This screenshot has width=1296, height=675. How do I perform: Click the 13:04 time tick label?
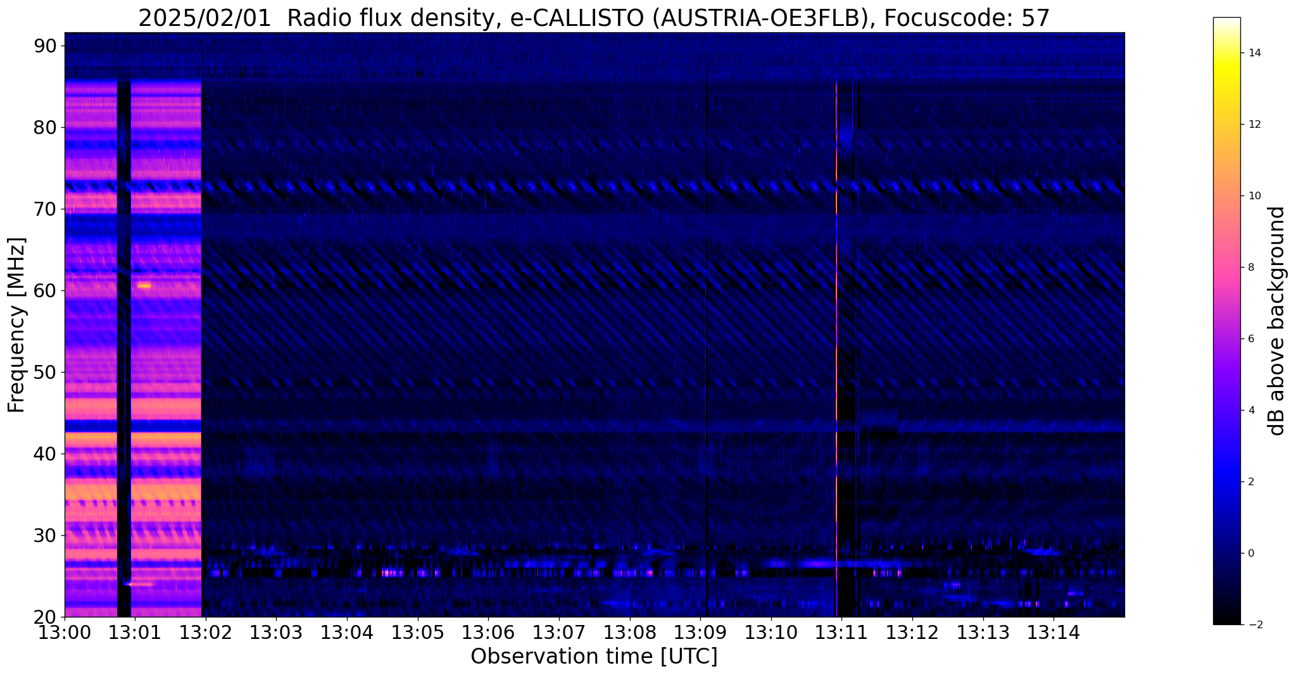(347, 633)
